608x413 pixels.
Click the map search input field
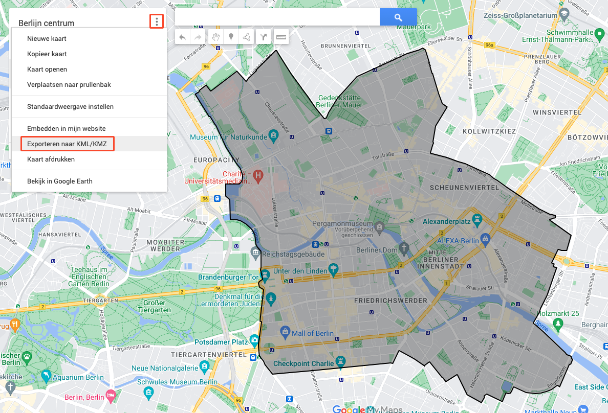[277, 17]
